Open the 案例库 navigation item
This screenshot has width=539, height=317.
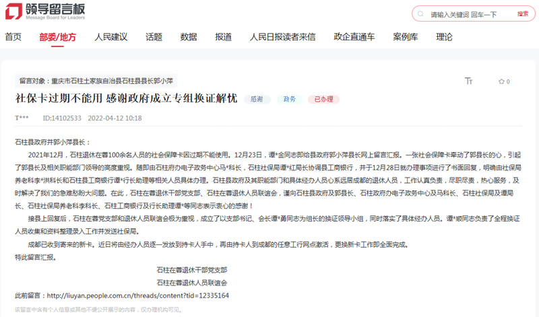pyautogui.click(x=406, y=37)
